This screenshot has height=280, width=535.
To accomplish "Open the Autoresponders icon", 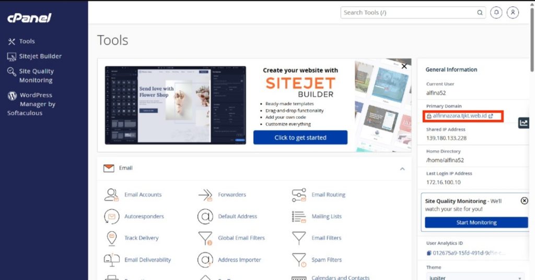I will pos(111,216).
